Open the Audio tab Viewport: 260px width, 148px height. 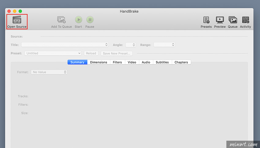(146, 62)
